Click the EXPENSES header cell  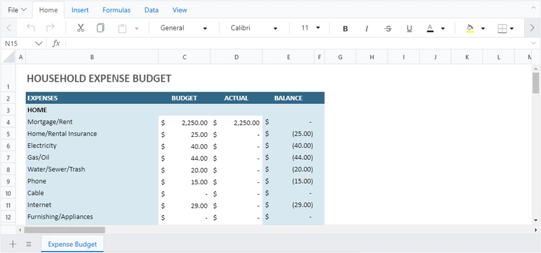(92, 98)
